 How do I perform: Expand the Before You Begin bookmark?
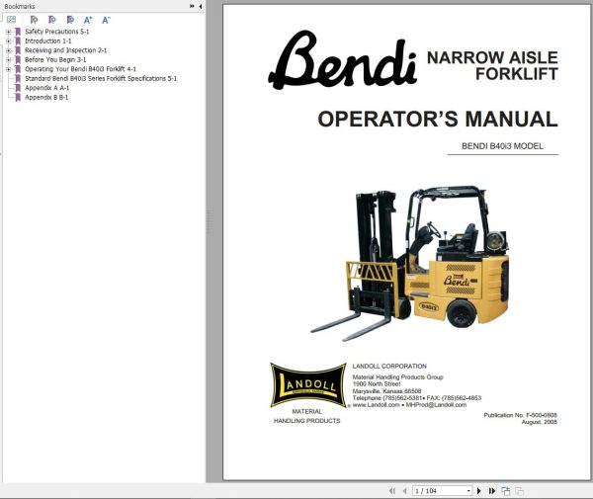pyautogui.click(x=8, y=60)
